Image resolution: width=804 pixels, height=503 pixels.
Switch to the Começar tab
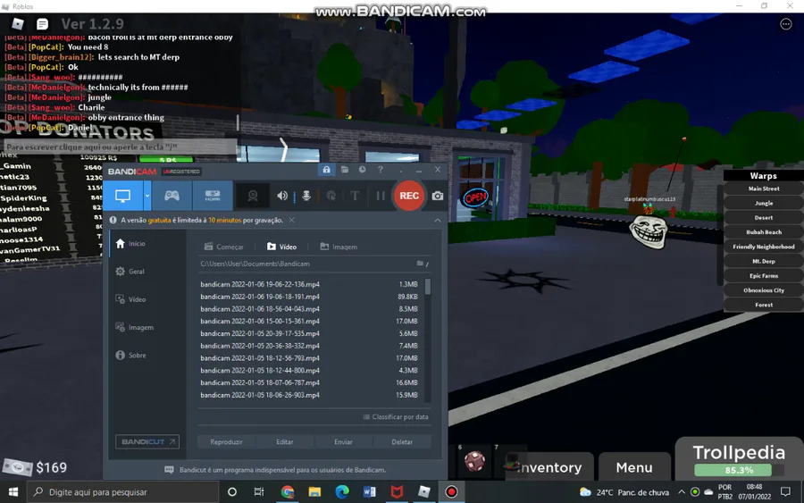click(x=224, y=247)
